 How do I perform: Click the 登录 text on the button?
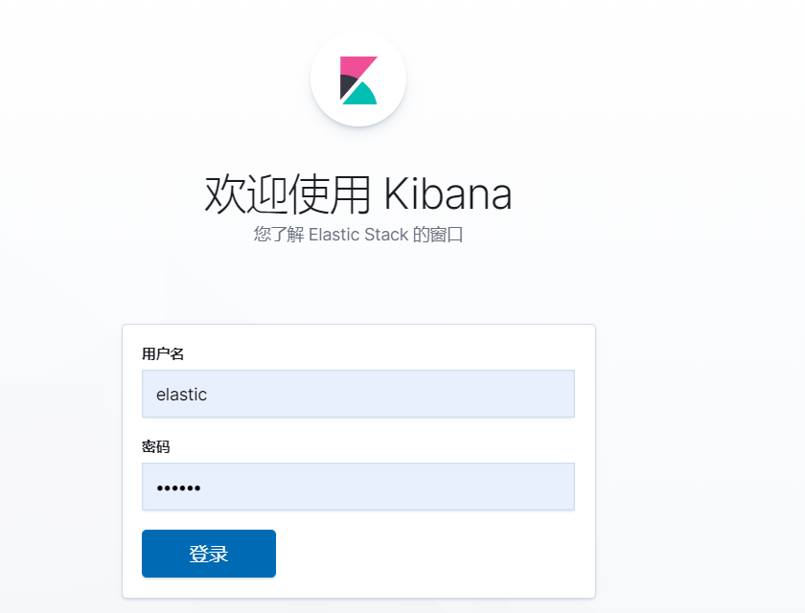208,554
